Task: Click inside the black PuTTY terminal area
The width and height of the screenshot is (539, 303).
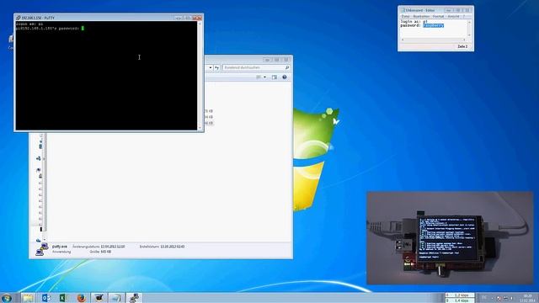Action: tap(106, 76)
